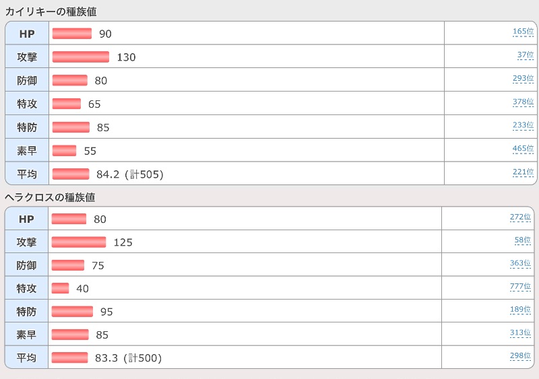539x379 pixels.
Task: Open the 363位 defense ranking link
Action: pos(520,264)
